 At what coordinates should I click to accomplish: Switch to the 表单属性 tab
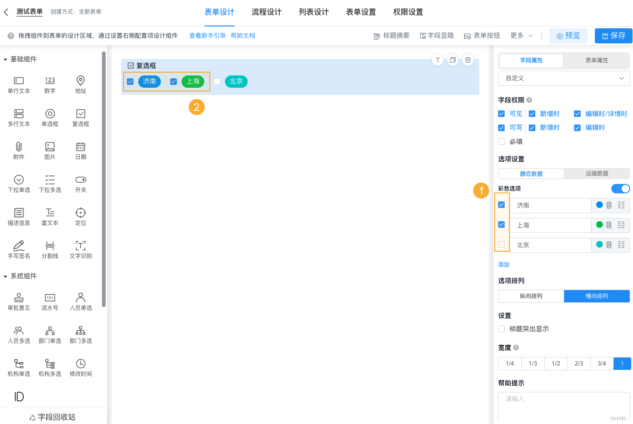tap(597, 60)
